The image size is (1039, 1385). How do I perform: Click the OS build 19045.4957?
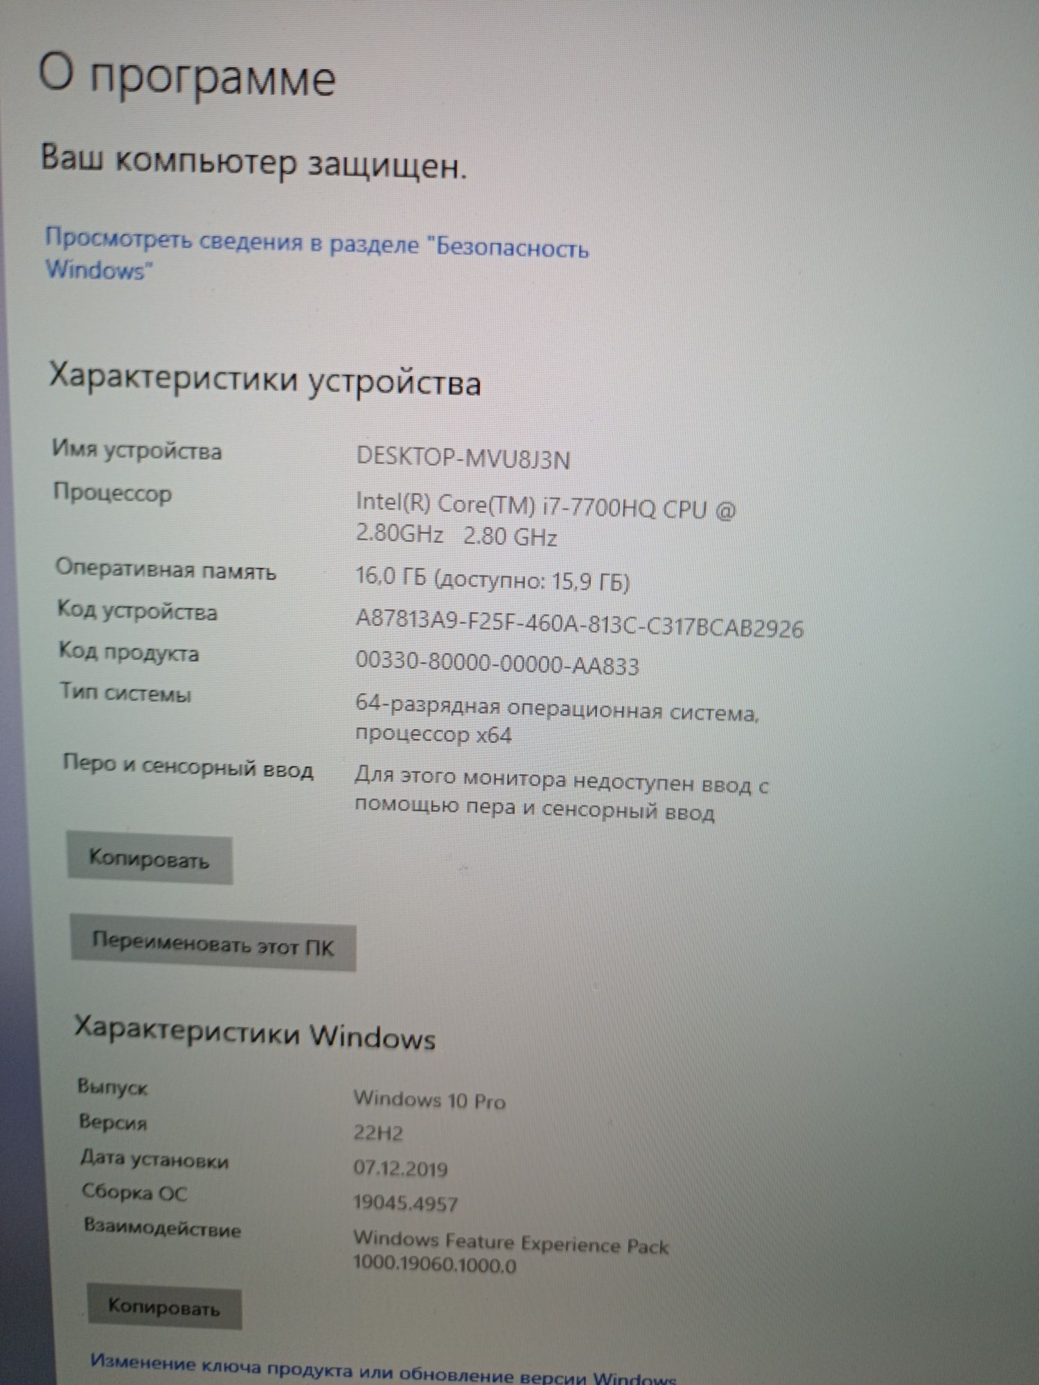(405, 1202)
